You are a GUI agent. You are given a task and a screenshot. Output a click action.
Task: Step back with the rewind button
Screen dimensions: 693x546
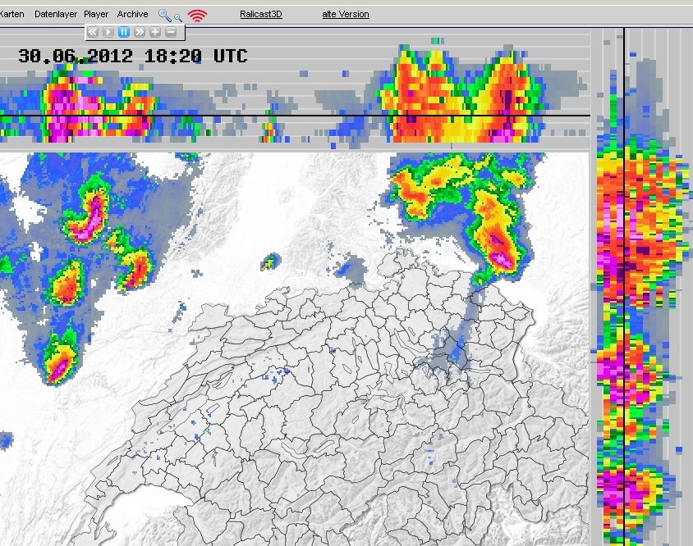coord(92,32)
